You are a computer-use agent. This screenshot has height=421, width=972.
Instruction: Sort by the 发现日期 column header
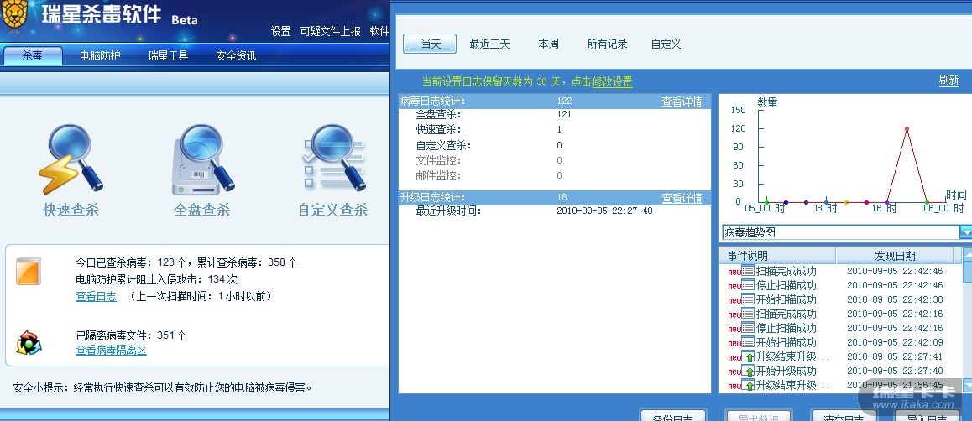(895, 256)
